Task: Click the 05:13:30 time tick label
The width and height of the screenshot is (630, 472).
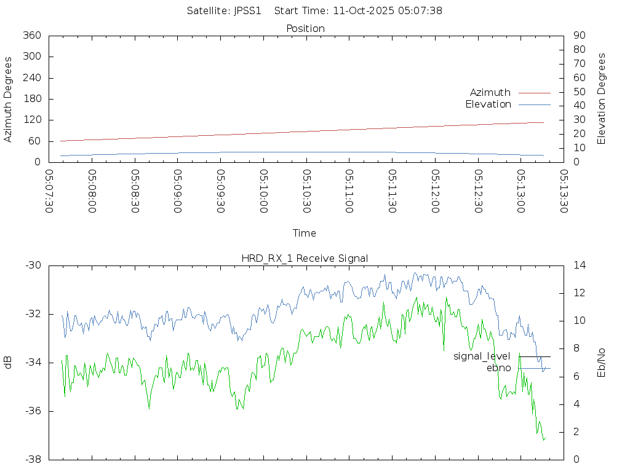Action: tap(564, 191)
